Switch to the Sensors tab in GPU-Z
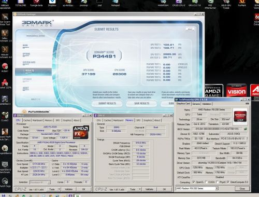The image size is (259, 197). (x=196, y=104)
